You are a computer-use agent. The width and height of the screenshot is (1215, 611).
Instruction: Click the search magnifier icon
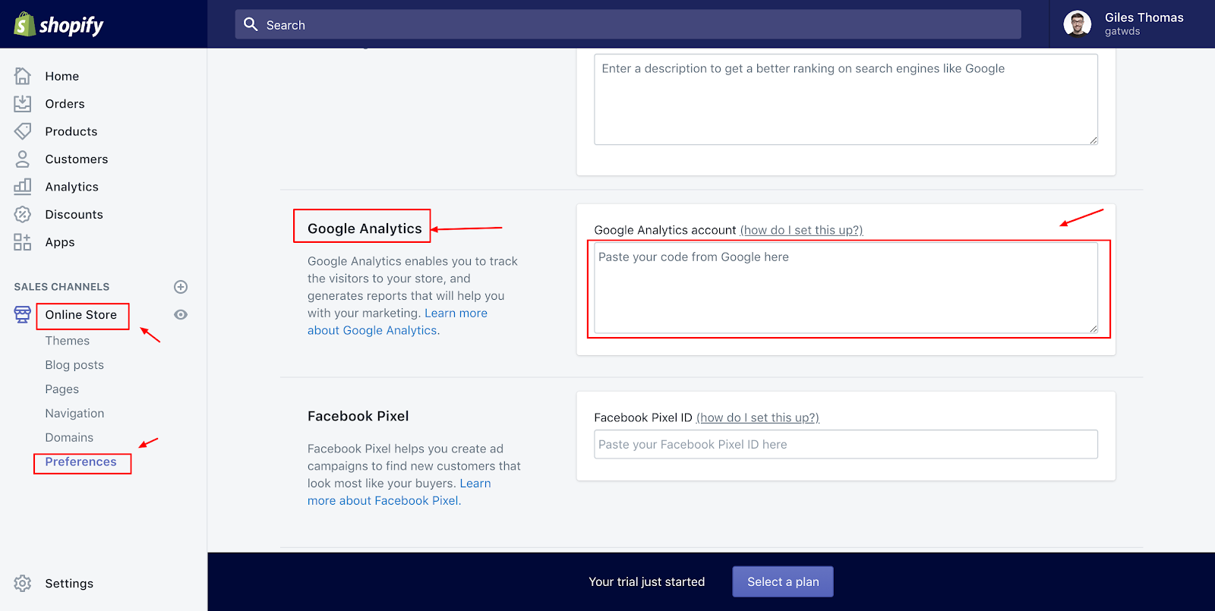[x=251, y=24]
